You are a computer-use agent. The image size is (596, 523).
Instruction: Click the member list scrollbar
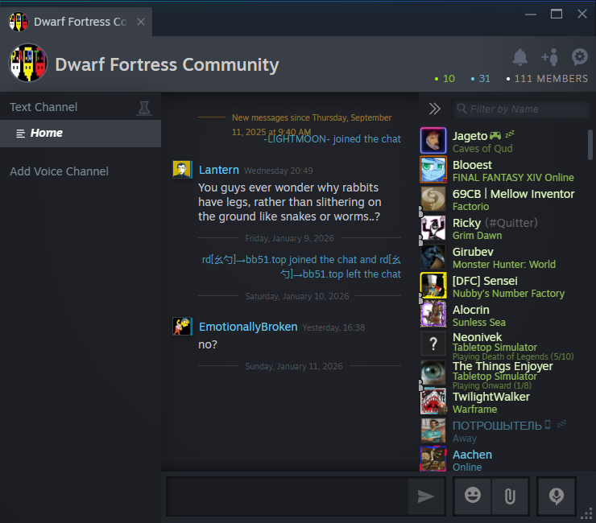point(590,145)
